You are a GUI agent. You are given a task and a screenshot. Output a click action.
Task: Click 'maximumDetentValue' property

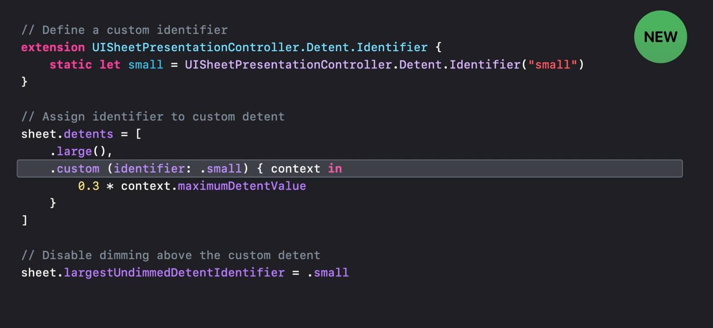[242, 186]
